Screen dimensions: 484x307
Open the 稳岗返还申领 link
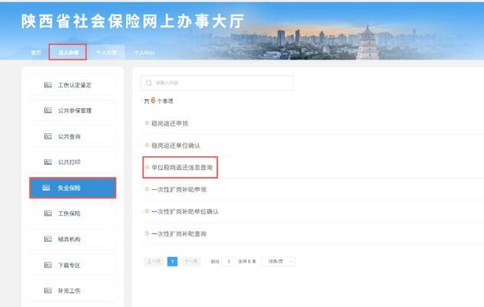point(170,122)
